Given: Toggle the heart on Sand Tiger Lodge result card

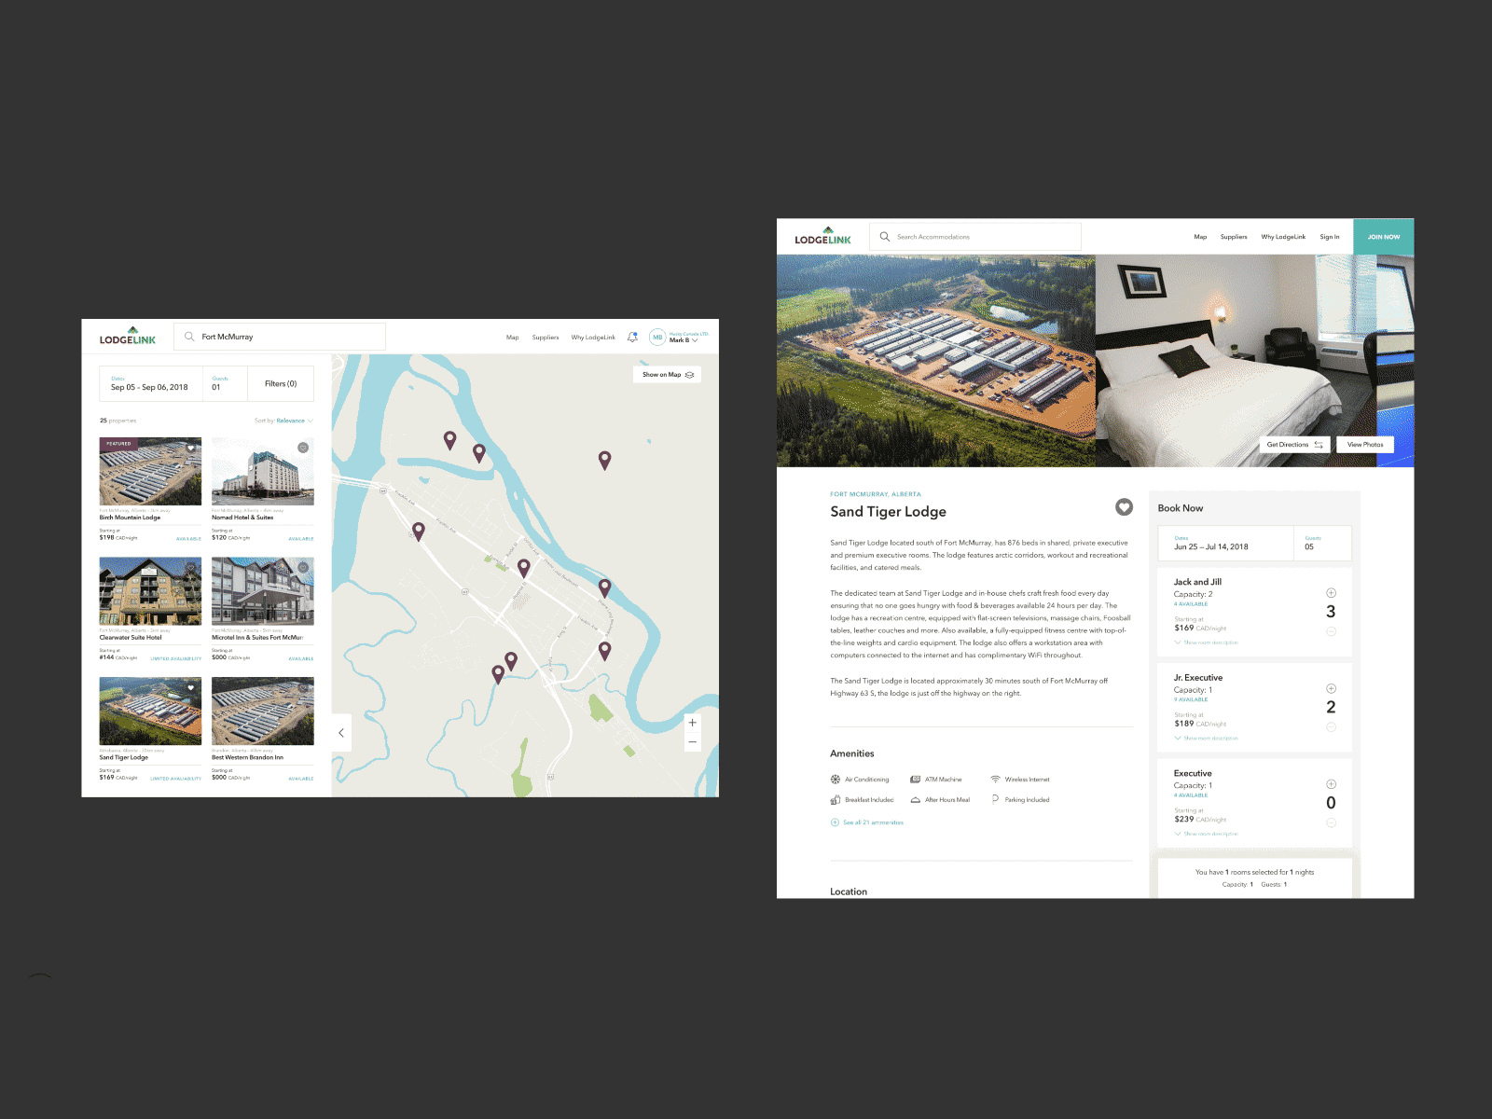Looking at the screenshot, I should 190,687.
